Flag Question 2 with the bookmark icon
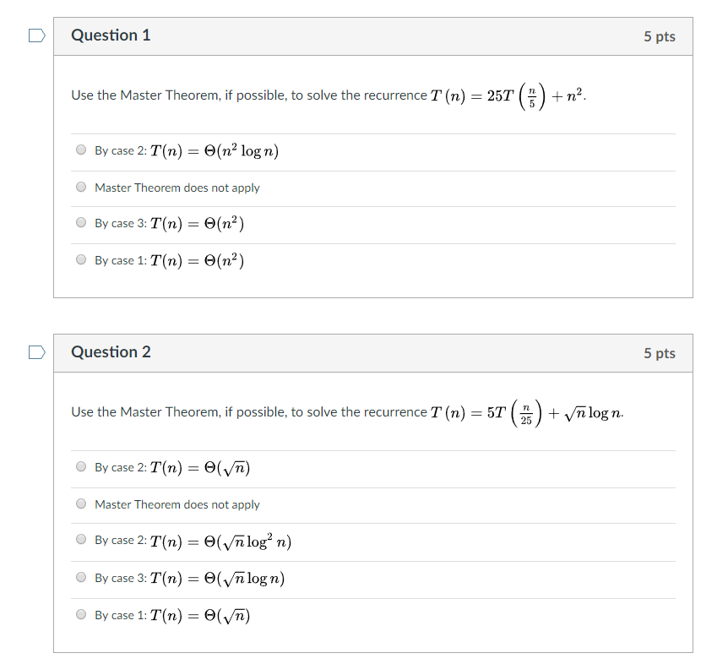 click(36, 352)
